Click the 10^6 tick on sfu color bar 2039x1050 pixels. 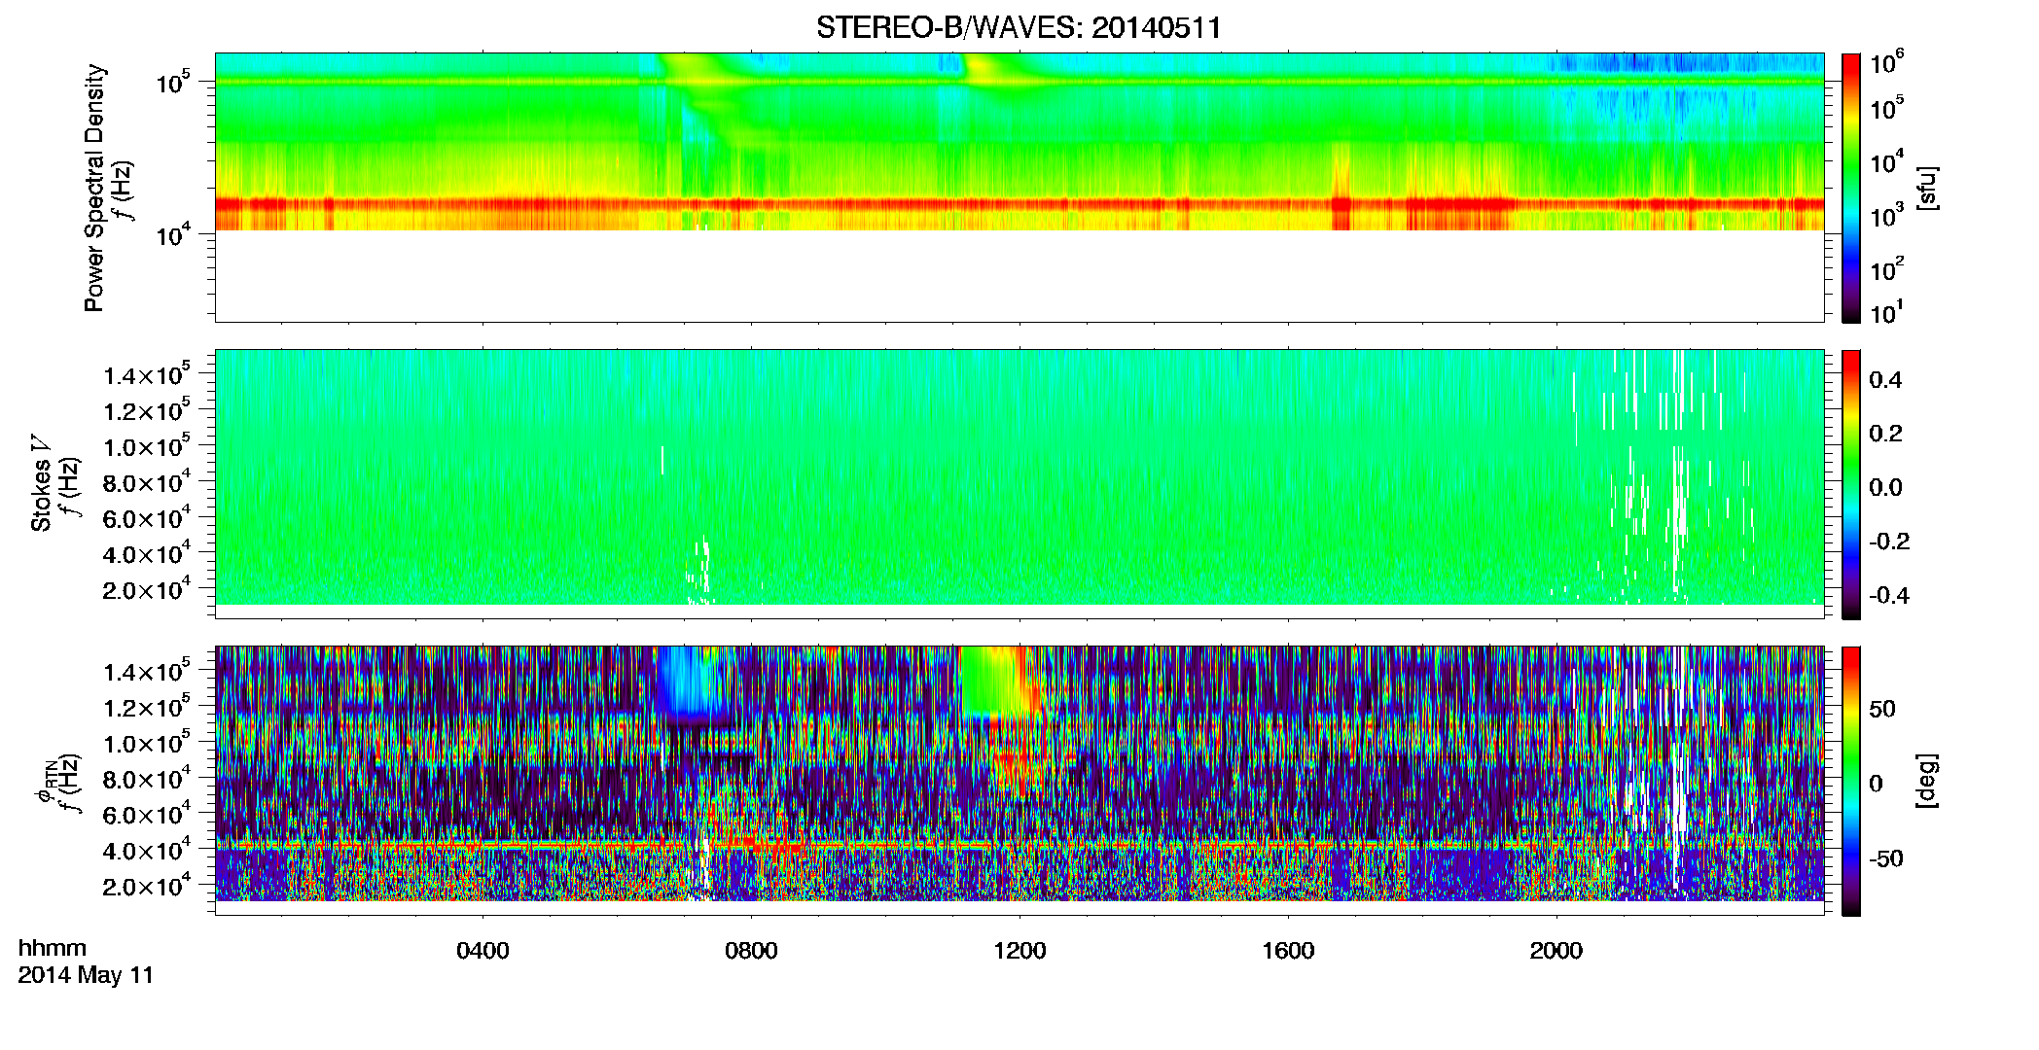click(x=1886, y=64)
